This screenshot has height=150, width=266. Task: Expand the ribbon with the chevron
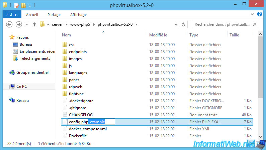(252, 14)
